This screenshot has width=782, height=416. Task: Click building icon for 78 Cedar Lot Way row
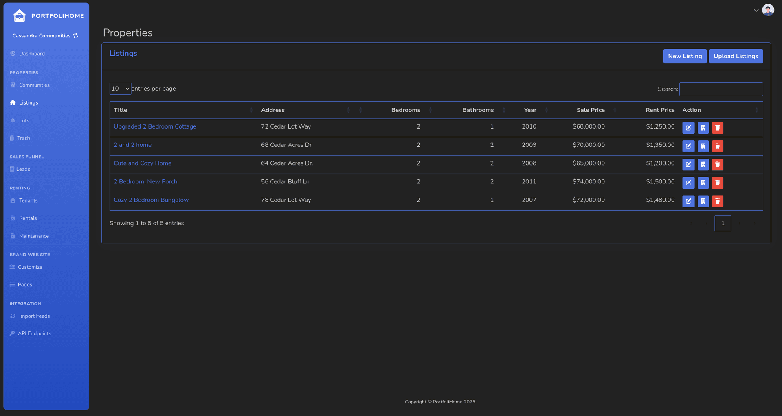click(703, 201)
